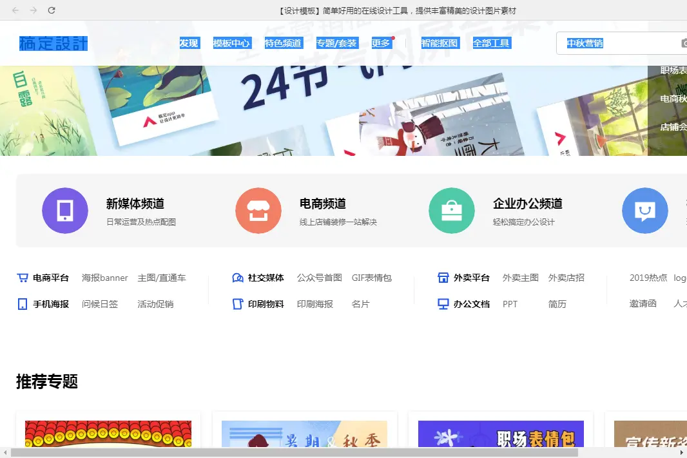This screenshot has height=458, width=687.
Task: Open the purple 新媒体频道 phone icon
Action: pos(65,211)
